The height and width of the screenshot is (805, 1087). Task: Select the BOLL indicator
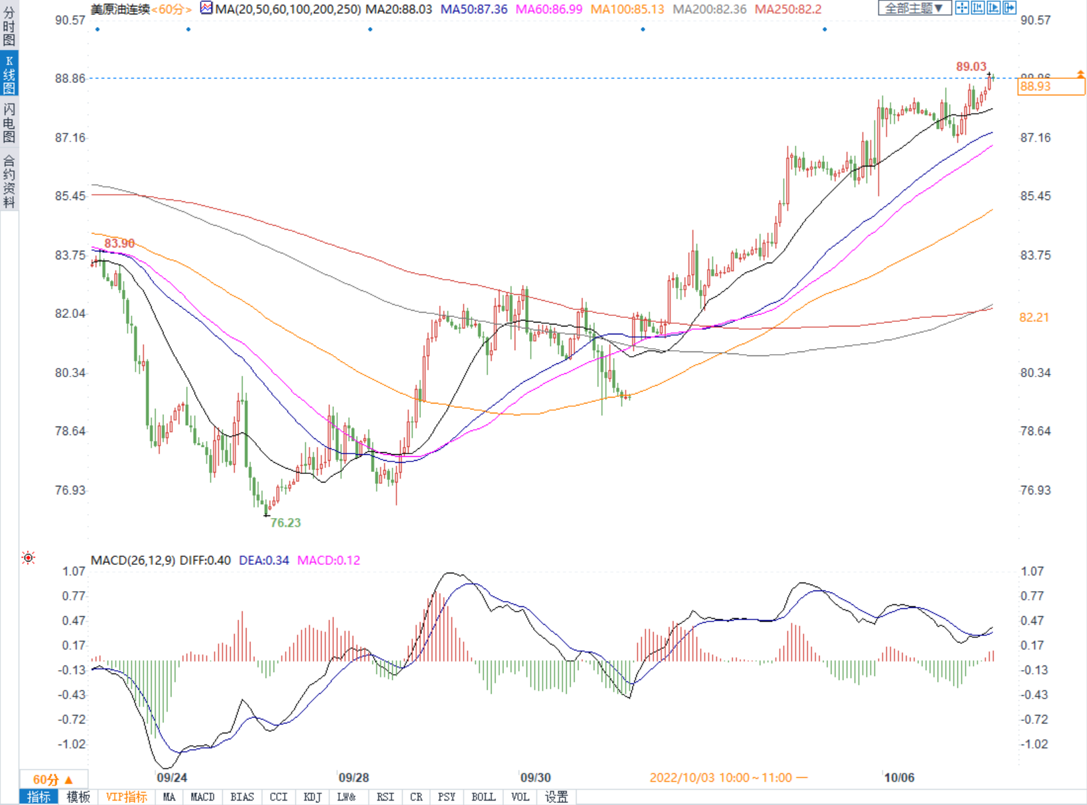pos(483,797)
